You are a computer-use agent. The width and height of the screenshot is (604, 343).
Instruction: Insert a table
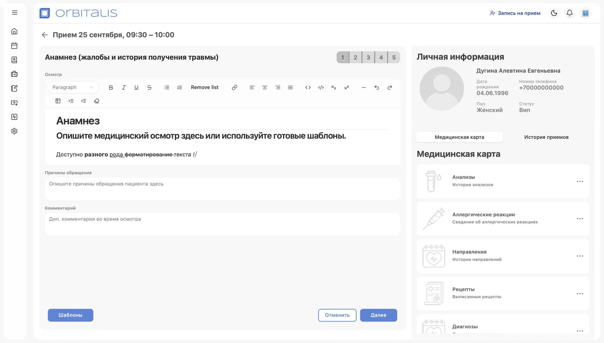click(58, 101)
